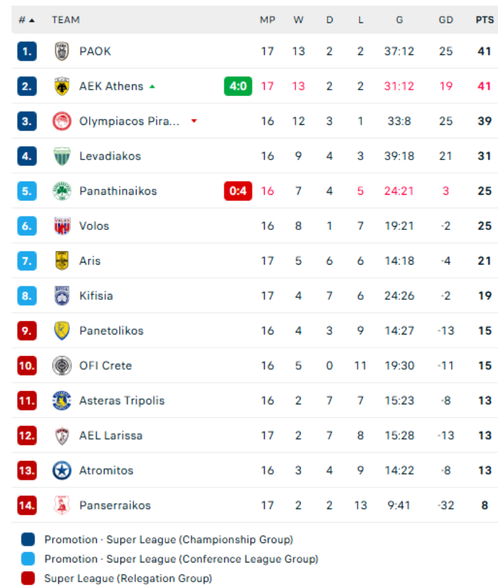Click the Olympiacos club crest icon
Screen dimensions: 498x588
click(x=61, y=121)
